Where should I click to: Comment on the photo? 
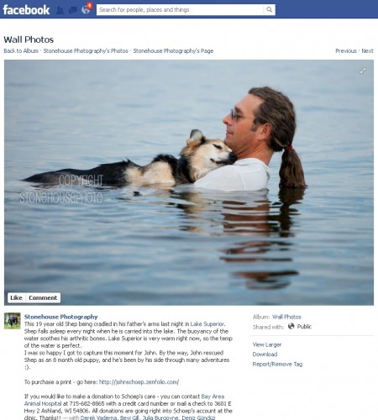click(x=43, y=298)
